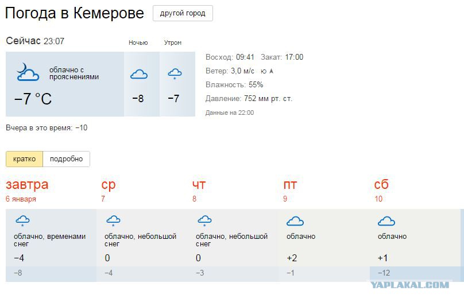Click the current weather moon-cloud icon
464x302 pixels.
tap(27, 72)
